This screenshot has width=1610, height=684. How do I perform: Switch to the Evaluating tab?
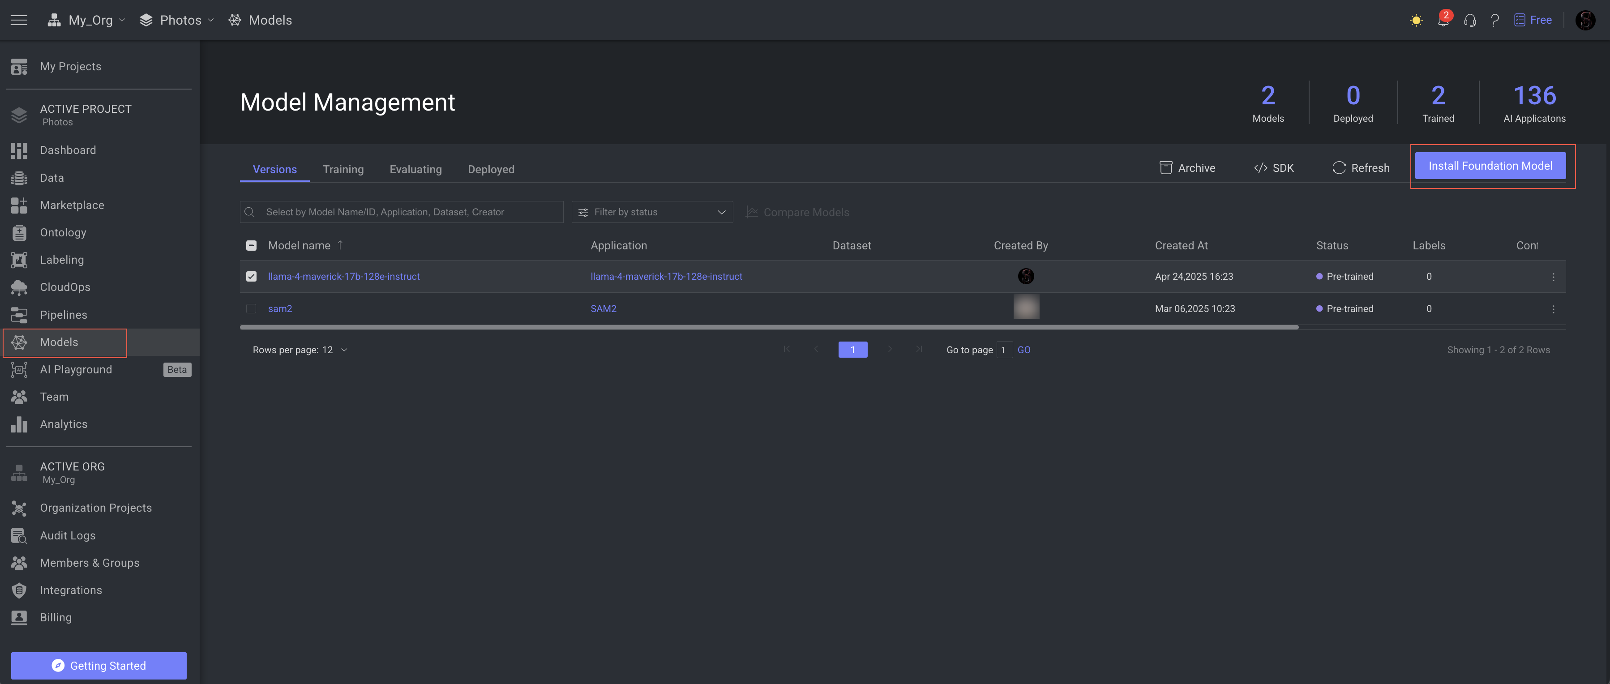pyautogui.click(x=415, y=169)
